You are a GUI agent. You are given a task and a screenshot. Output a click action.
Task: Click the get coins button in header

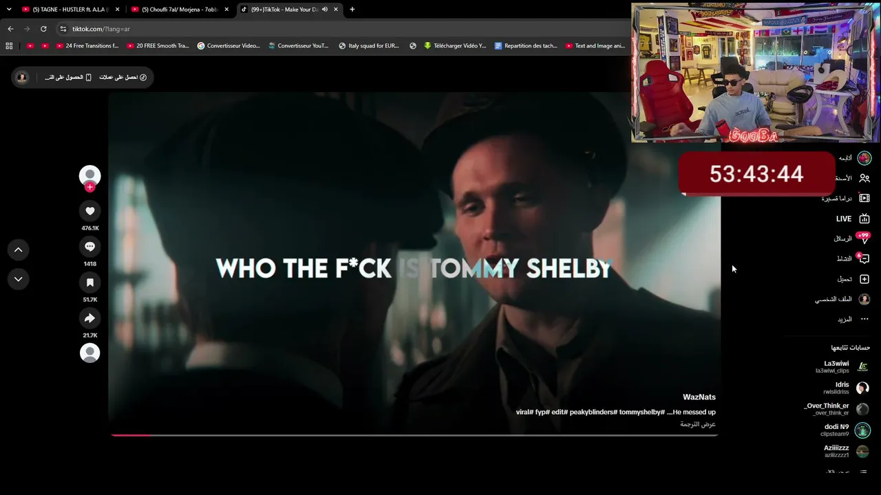click(123, 77)
